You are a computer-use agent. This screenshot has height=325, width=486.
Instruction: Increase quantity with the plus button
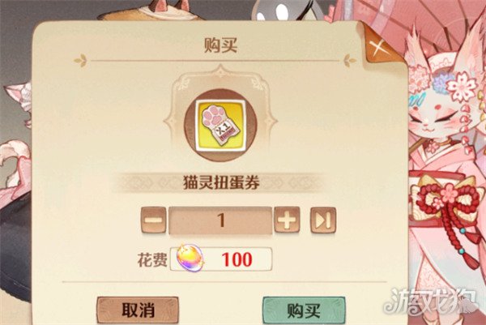(x=287, y=220)
